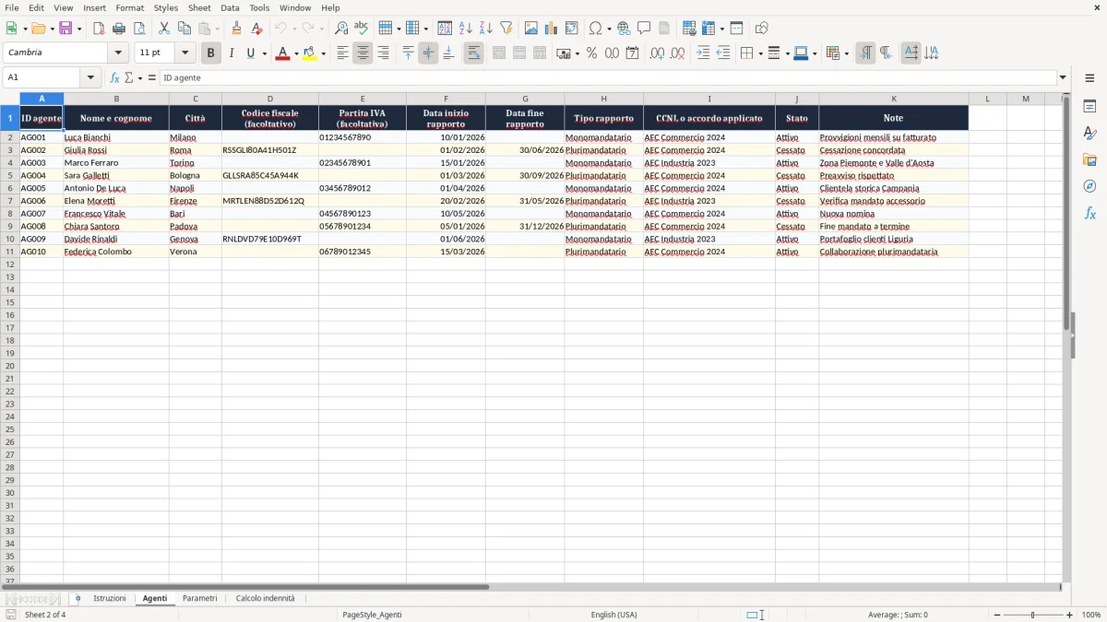Click the Save document icon

65,29
